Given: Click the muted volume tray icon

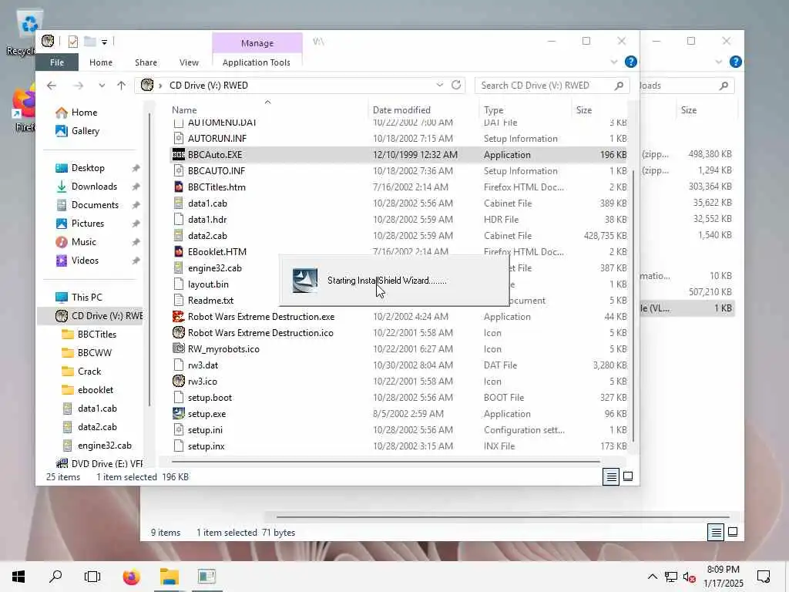Looking at the screenshot, I should pyautogui.click(x=689, y=577).
